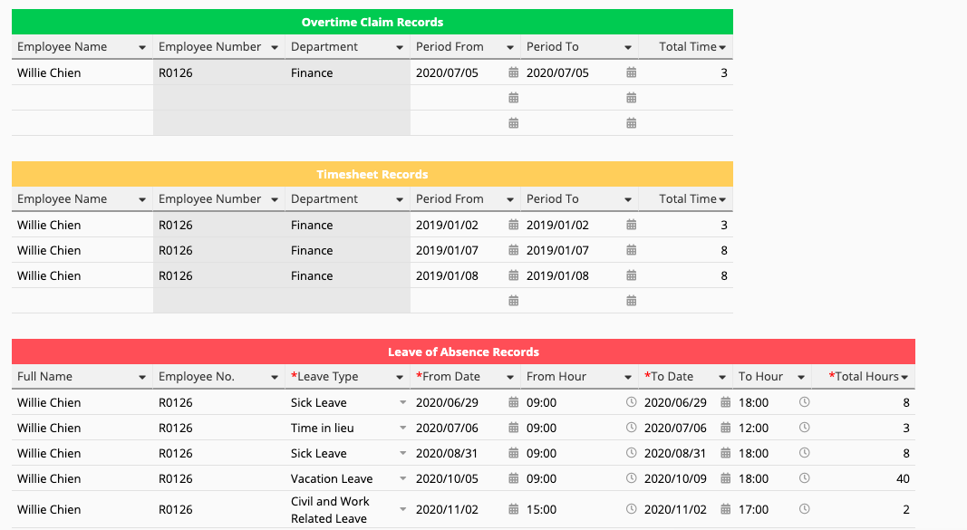
Task: Click calendar icon for Timesheet 2019/01/08 Period From
Action: [x=513, y=275]
